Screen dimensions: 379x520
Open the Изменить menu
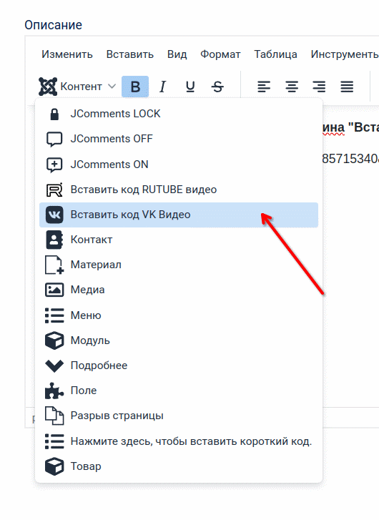[67, 54]
